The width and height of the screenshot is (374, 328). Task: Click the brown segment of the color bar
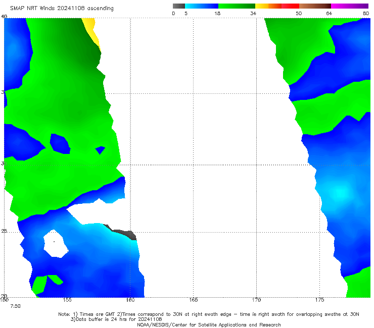tap(315, 6)
